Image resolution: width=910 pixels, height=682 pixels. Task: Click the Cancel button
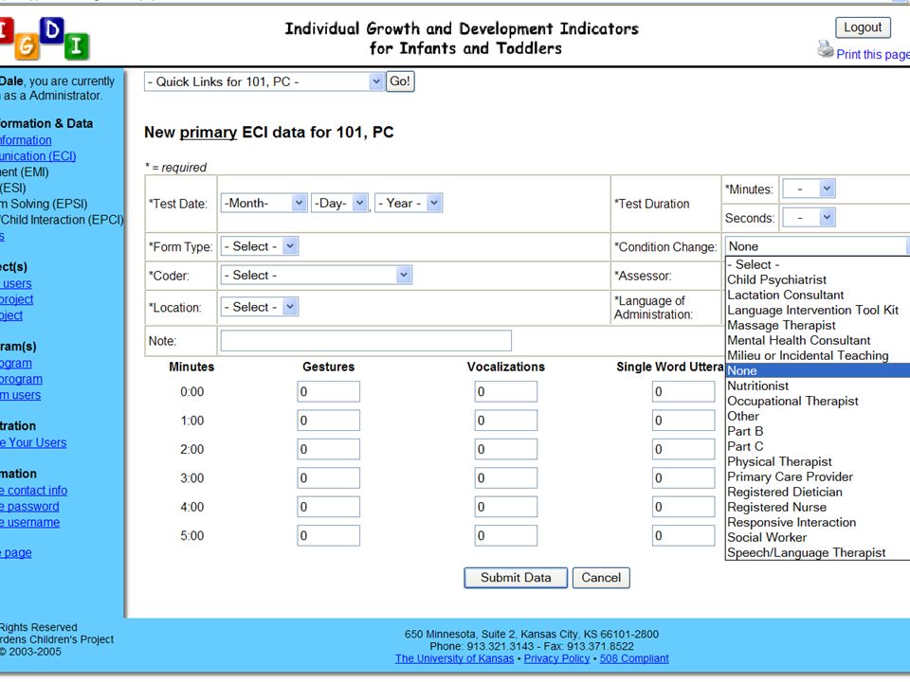click(601, 578)
